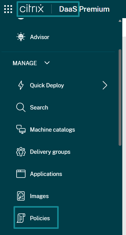Click the scroll up arrow in the sidebar
Image resolution: width=126 pixels, height=235 pixels.
click(120, 21)
